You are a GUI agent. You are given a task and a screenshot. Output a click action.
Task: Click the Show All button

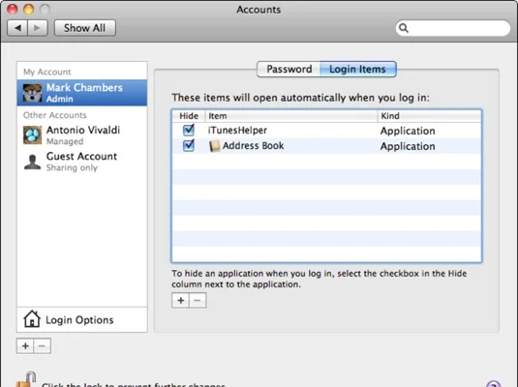click(x=85, y=28)
